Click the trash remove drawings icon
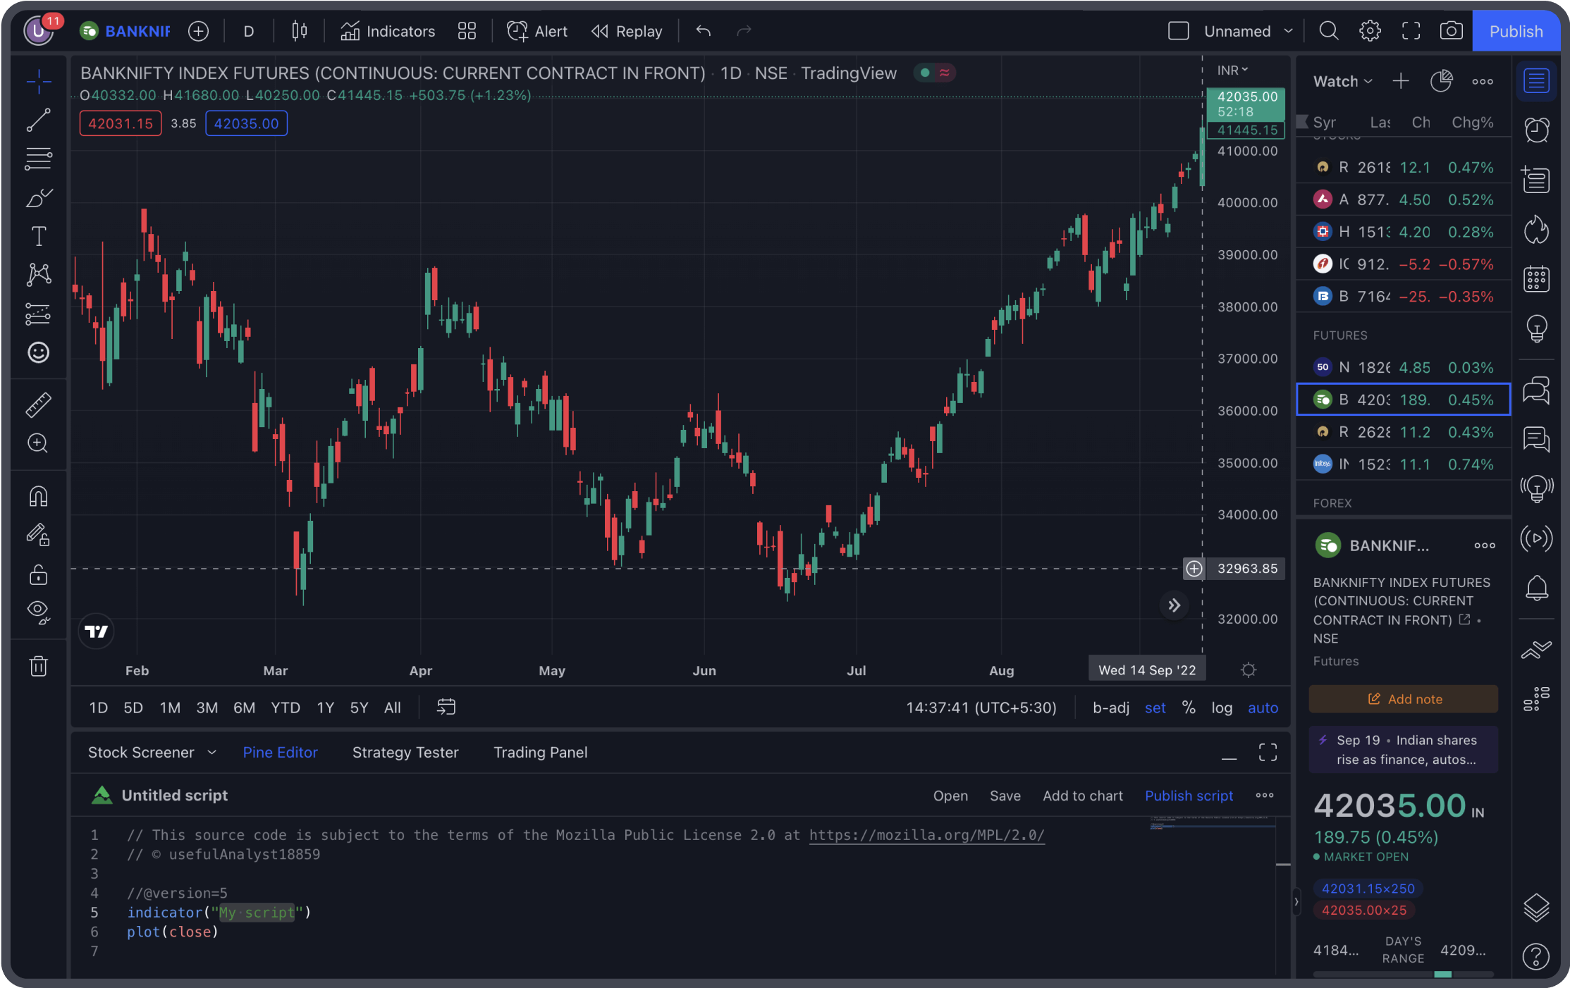Viewport: 1570px width, 988px height. pos(39,666)
